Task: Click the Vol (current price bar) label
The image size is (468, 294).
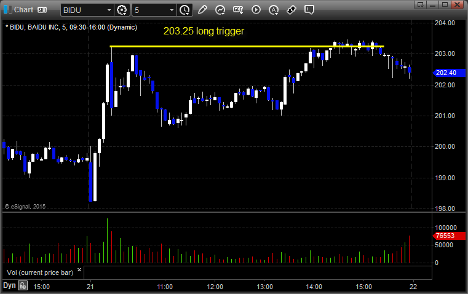Action: coord(40,272)
